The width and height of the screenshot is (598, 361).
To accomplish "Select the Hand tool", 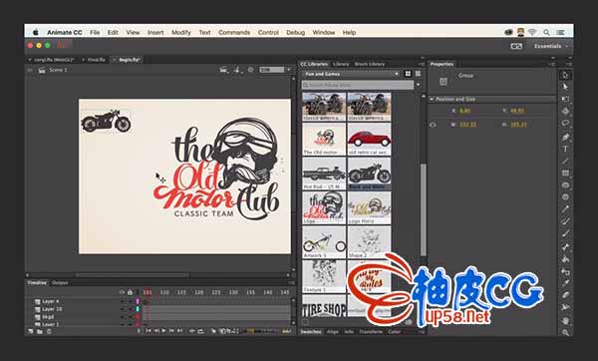I will point(565,320).
